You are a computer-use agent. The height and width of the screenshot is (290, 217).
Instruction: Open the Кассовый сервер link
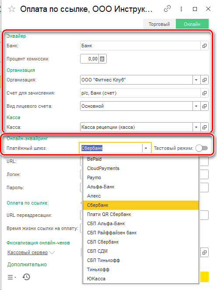point(28,252)
